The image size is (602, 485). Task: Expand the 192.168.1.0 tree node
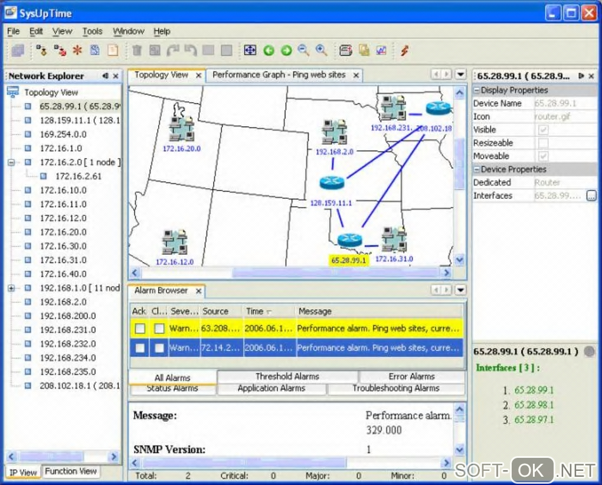(12, 288)
